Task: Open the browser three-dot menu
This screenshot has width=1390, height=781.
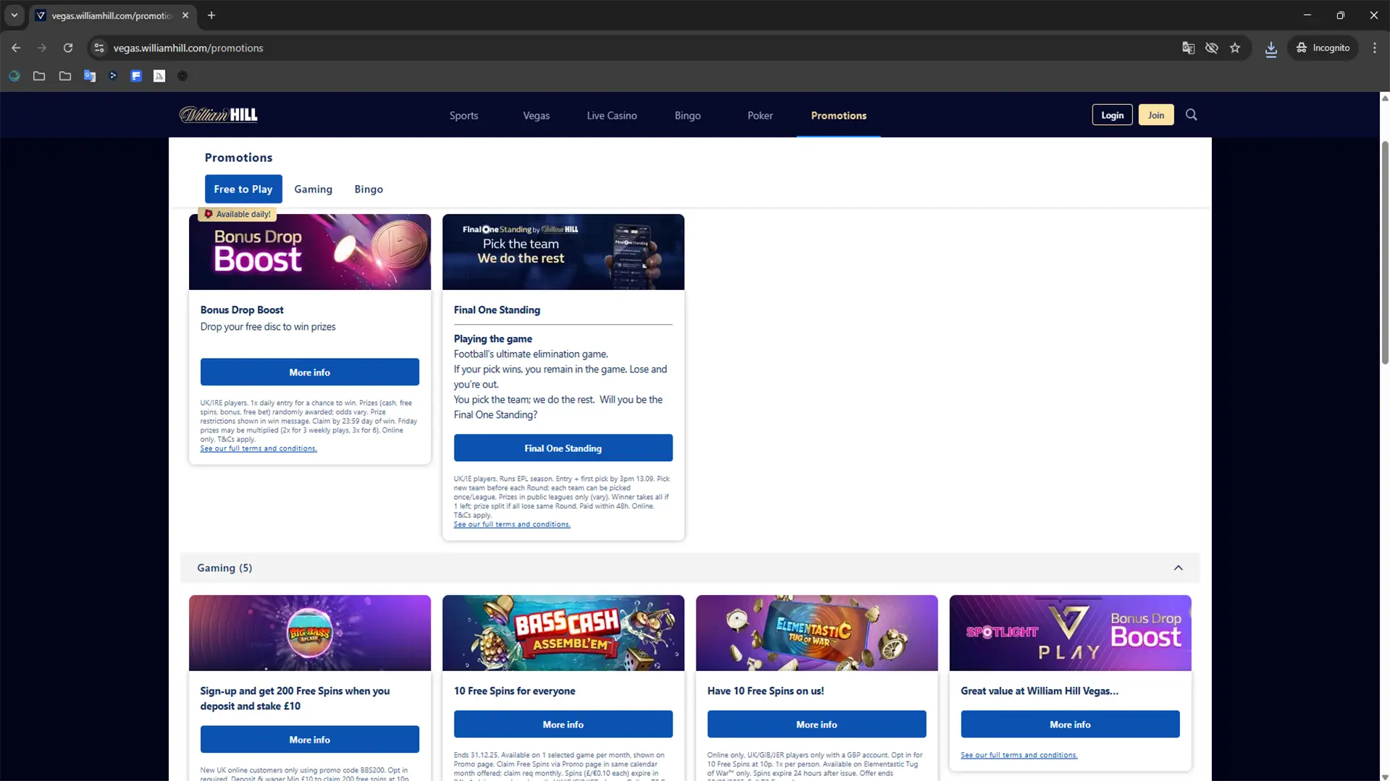Action: click(x=1374, y=48)
